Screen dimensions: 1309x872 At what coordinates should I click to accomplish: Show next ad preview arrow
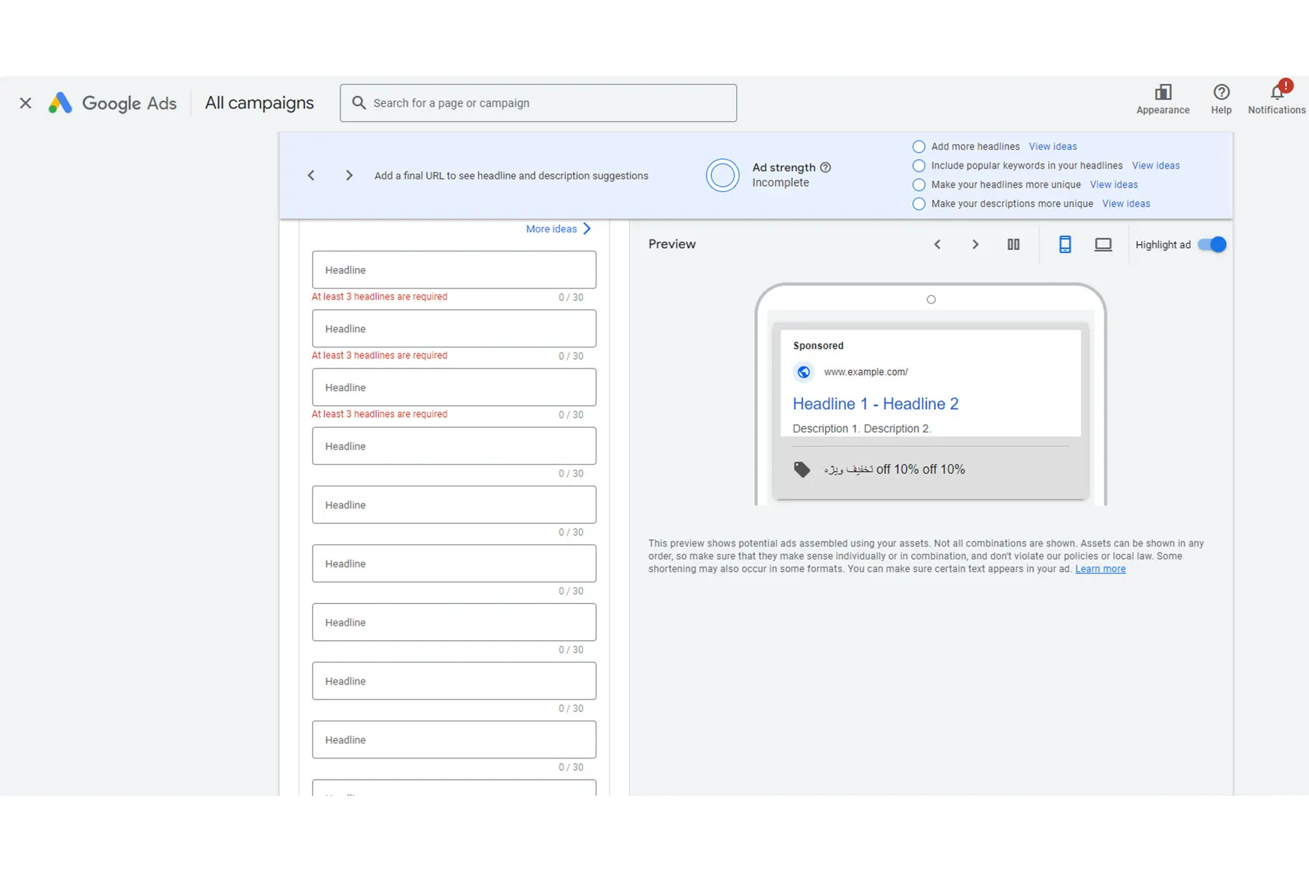(975, 245)
